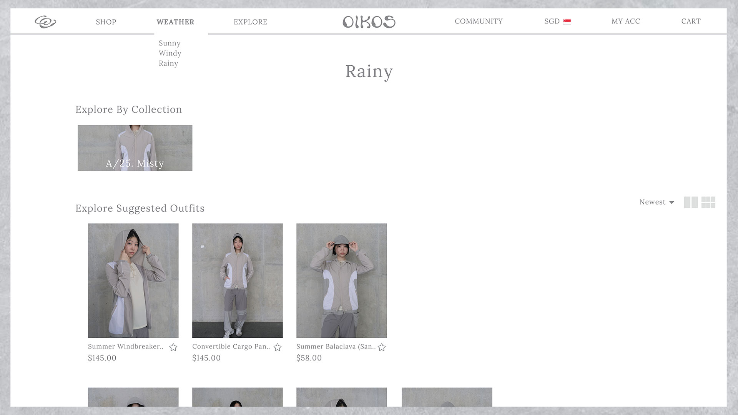Open the CART
738x415 pixels.
(691, 21)
